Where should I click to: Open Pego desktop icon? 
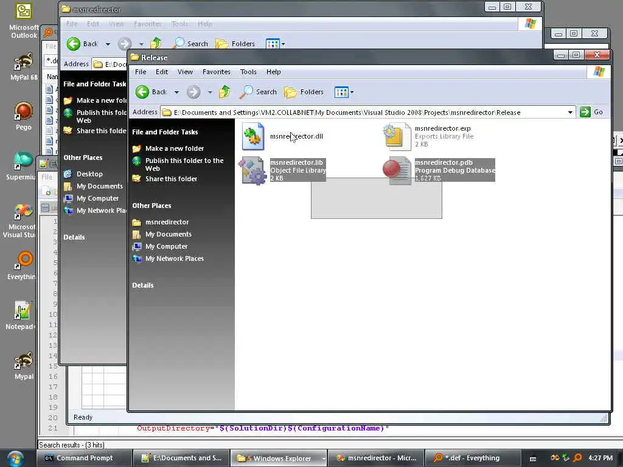coord(24,116)
